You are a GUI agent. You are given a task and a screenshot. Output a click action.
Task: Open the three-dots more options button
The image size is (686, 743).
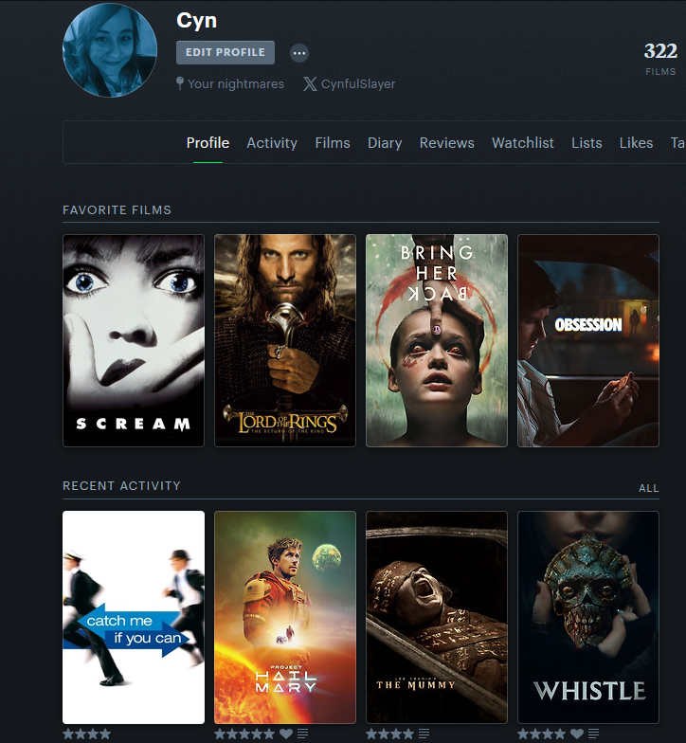pyautogui.click(x=299, y=53)
